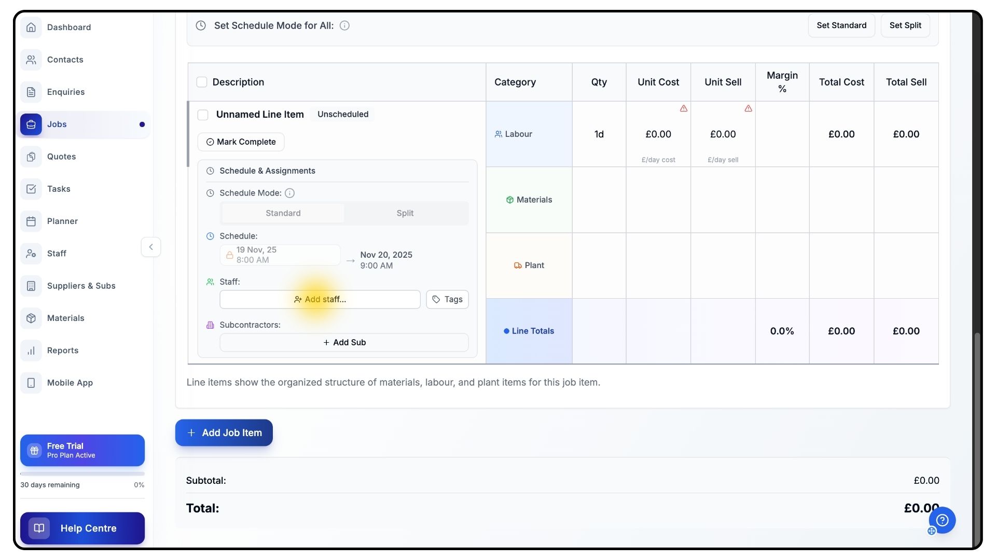Image resolution: width=996 pixels, height=560 pixels.
Task: Click the Add Job Item button
Action: pyautogui.click(x=224, y=432)
